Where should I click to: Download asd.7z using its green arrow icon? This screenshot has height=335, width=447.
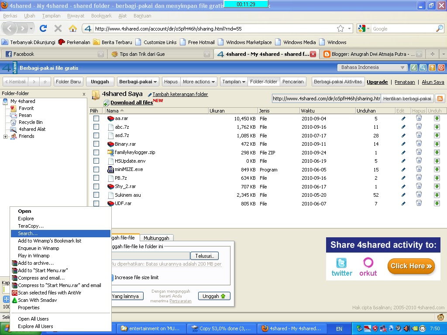pos(437,136)
